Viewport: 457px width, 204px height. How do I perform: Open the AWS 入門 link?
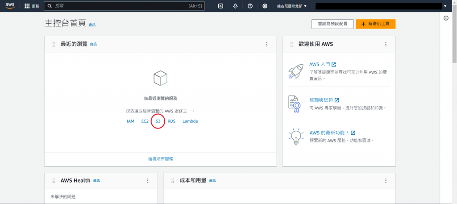(323, 64)
